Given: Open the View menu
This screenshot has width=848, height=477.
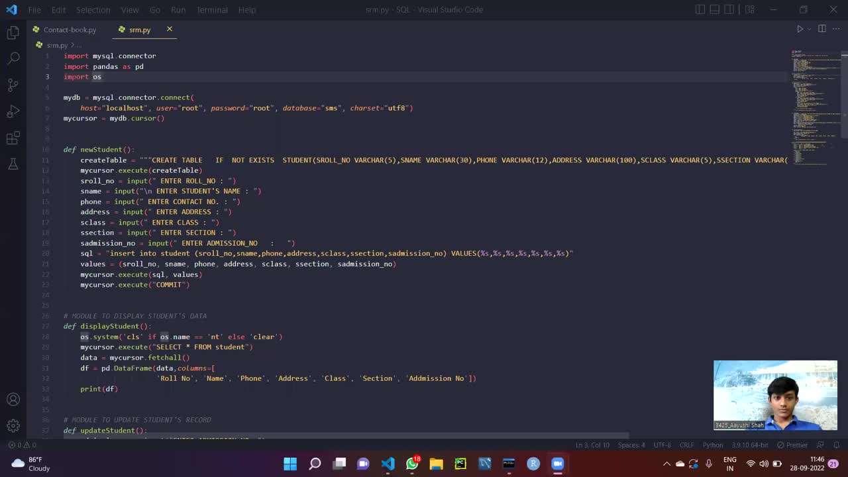Looking at the screenshot, I should (130, 10).
